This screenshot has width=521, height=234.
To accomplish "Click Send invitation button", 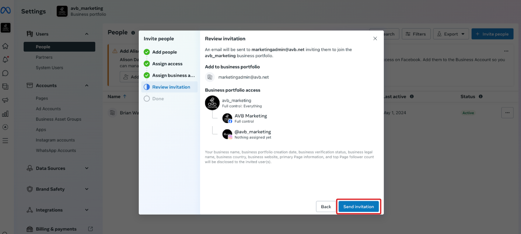I will [x=359, y=207].
